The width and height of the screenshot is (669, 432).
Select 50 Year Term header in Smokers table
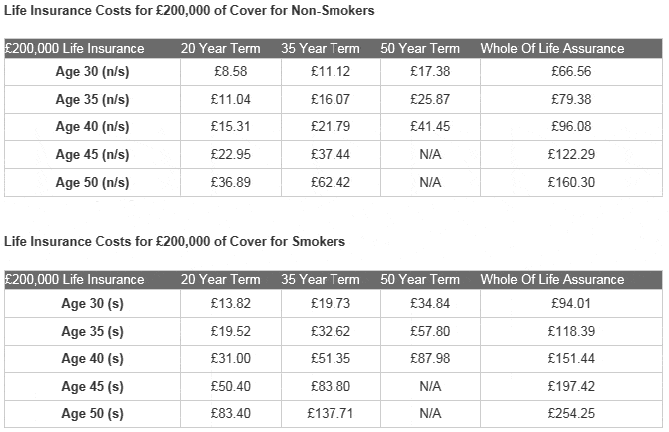point(420,279)
